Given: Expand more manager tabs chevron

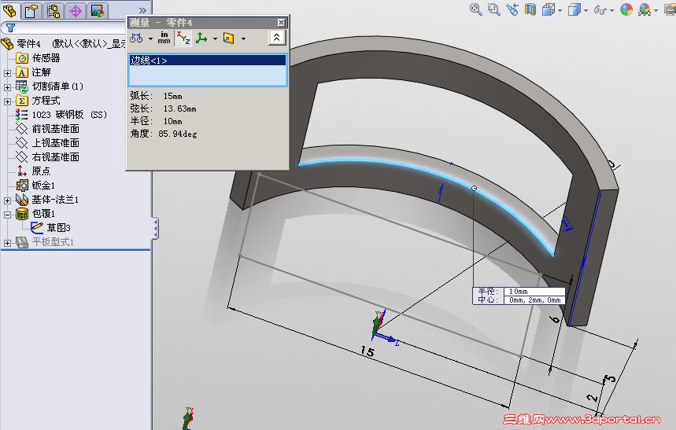Looking at the screenshot, I should click(x=142, y=10).
